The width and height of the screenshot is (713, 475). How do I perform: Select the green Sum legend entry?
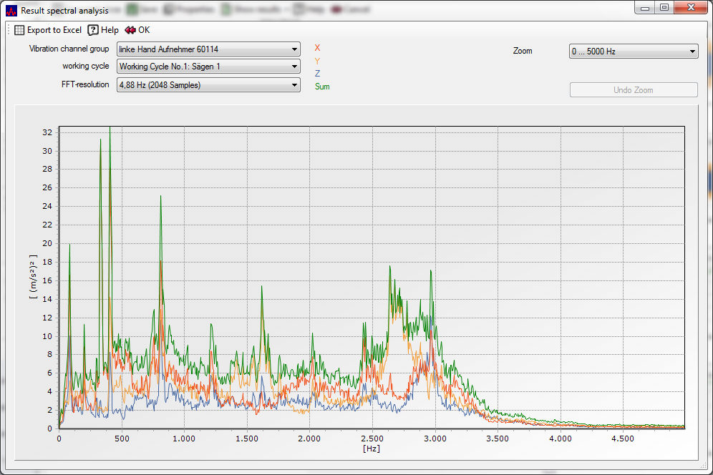[x=322, y=87]
